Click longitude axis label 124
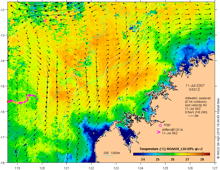 pos(141,168)
